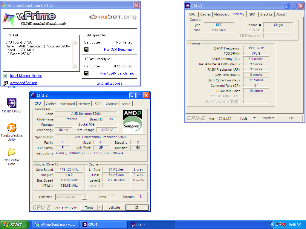Click Validate in the CPU tab window
The width and height of the screenshot is (306, 229).
[114, 208]
